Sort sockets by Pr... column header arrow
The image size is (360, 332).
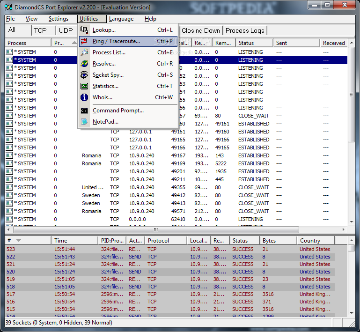(74, 43)
